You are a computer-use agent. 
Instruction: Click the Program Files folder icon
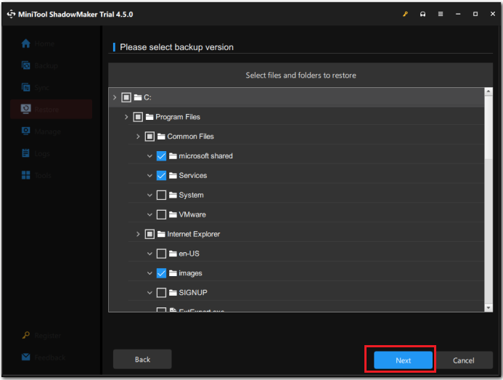tap(150, 117)
